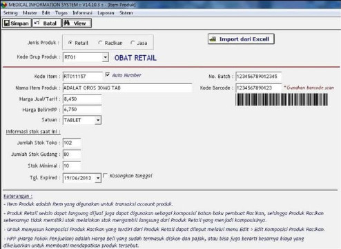
Task: Open the Informasi menu
Action: click(x=82, y=13)
